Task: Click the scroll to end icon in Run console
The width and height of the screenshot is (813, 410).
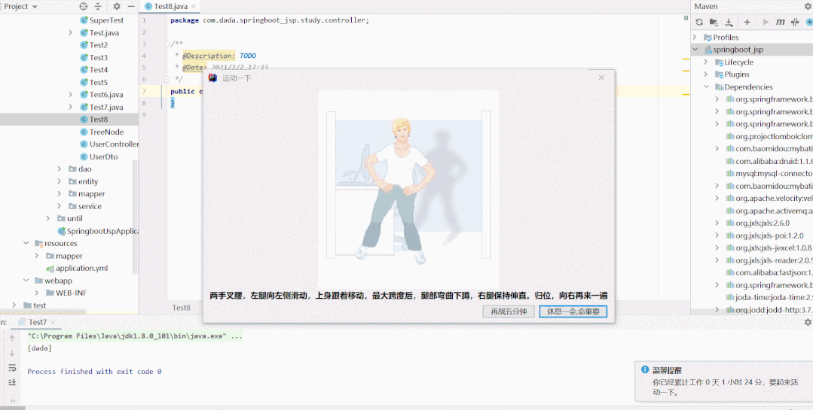Action: coord(12,383)
